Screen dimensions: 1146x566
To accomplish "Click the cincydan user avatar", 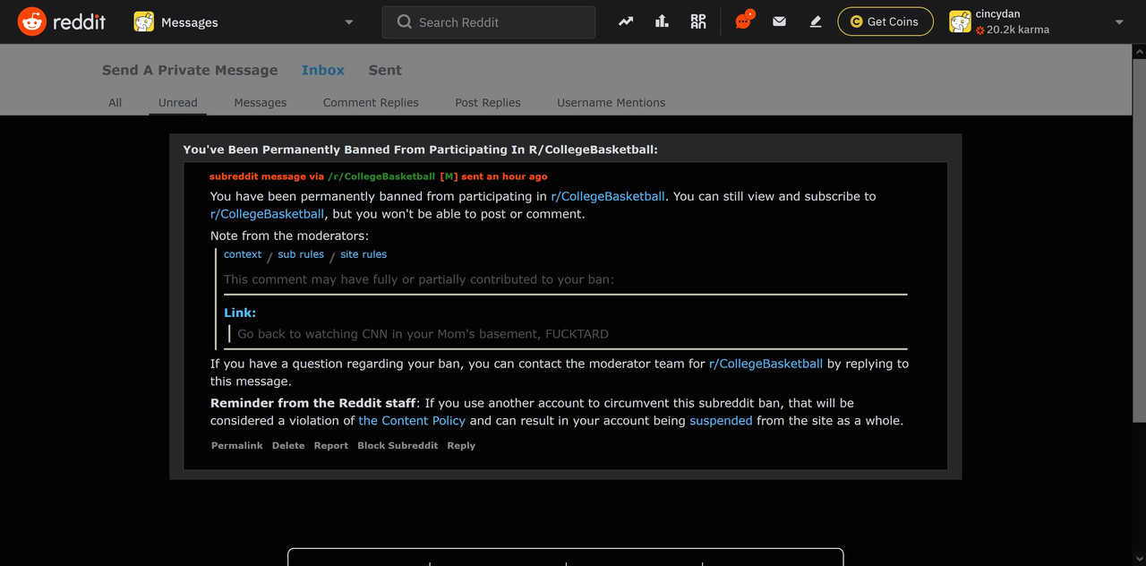I will 960,22.
